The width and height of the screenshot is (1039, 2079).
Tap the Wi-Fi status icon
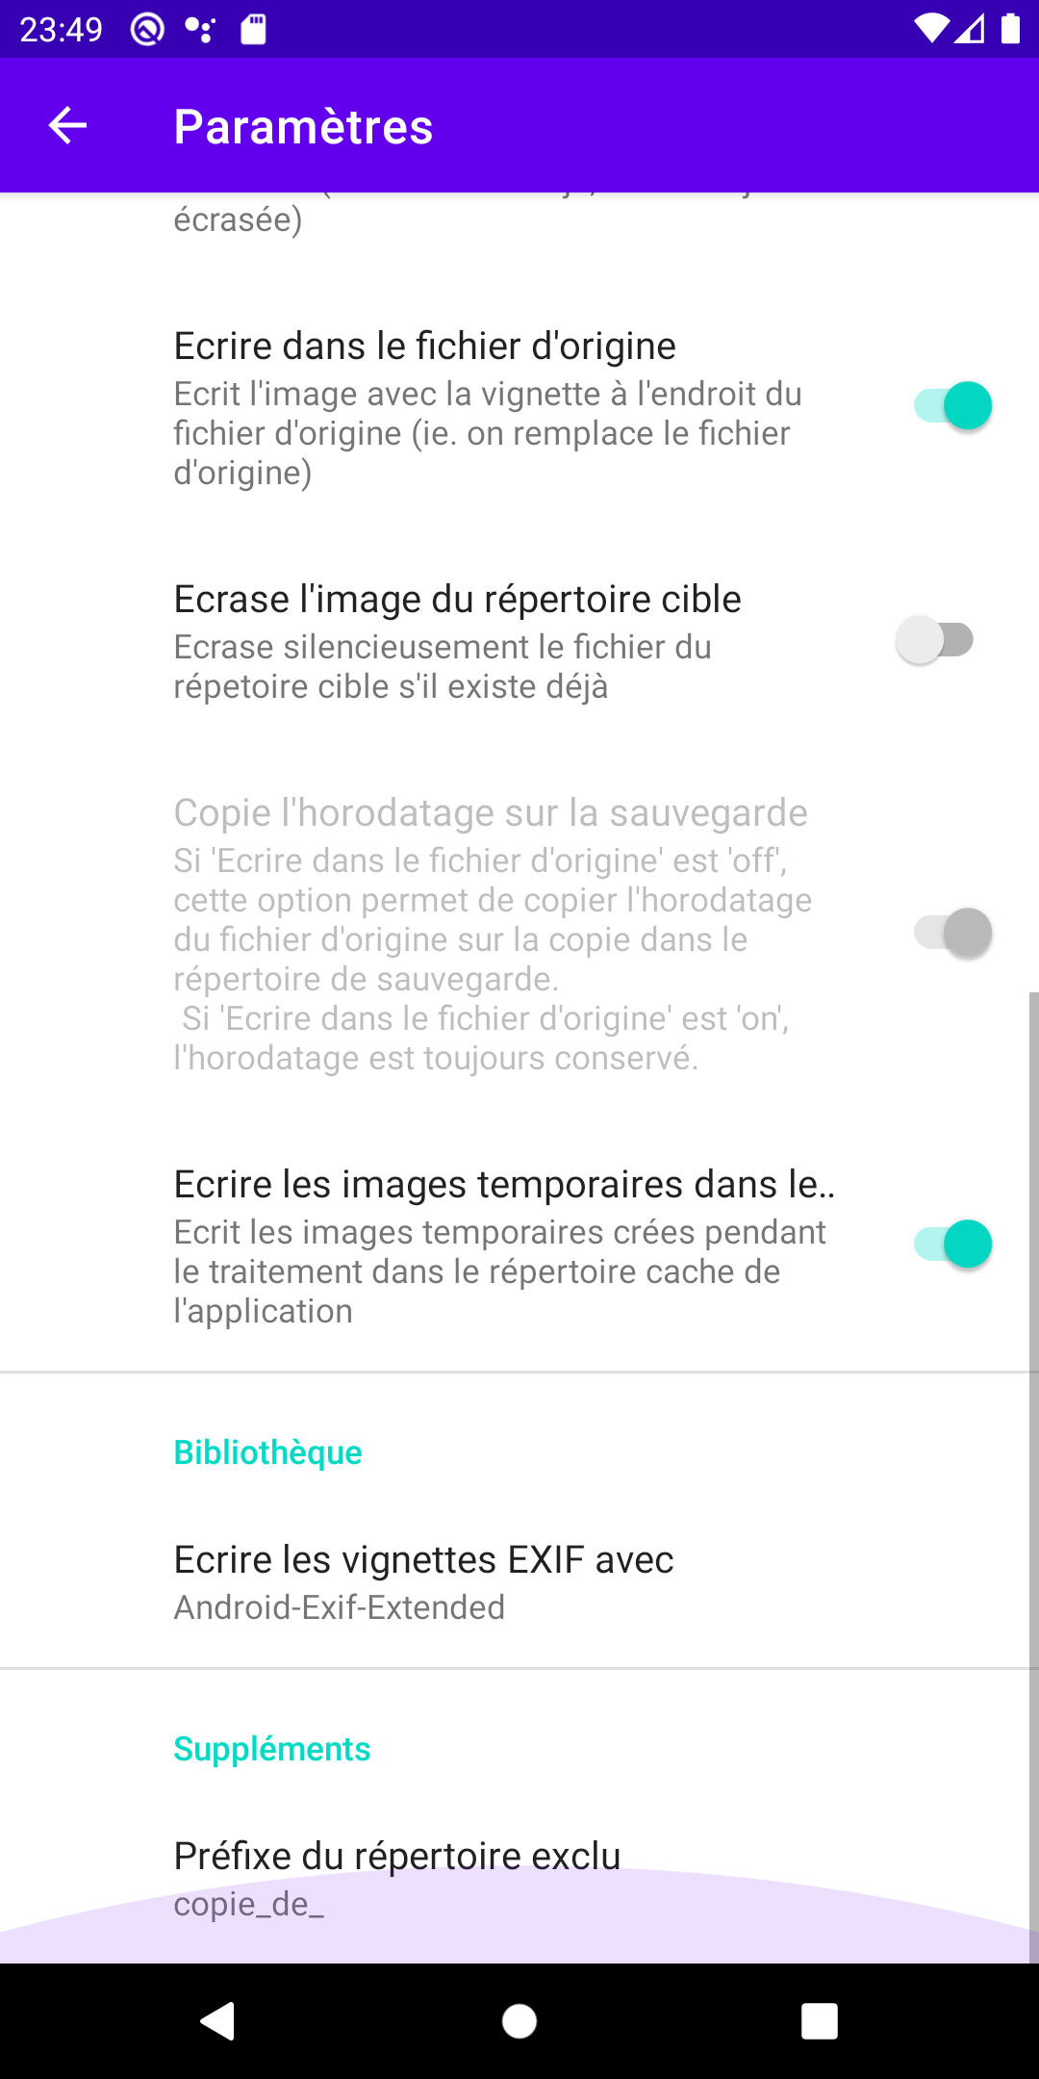930,29
